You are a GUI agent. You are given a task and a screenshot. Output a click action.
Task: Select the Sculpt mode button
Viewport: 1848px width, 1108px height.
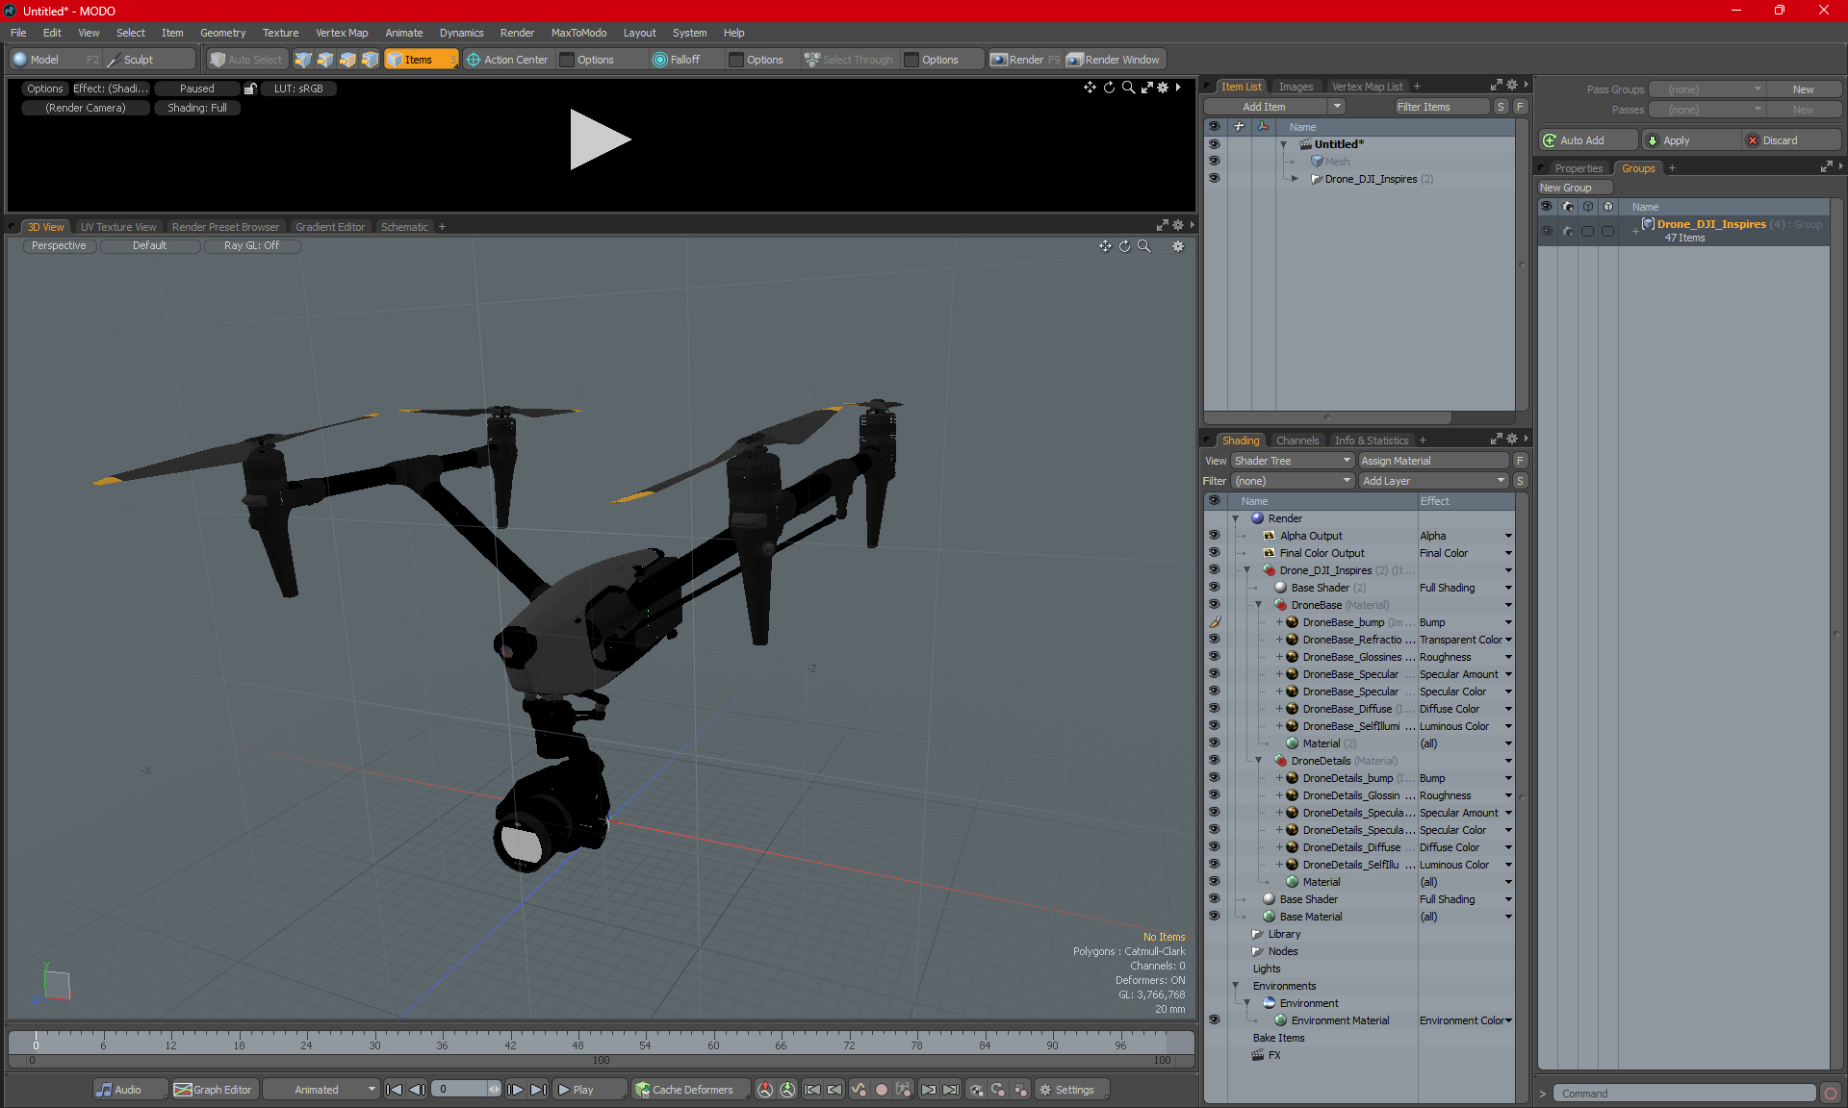point(149,60)
